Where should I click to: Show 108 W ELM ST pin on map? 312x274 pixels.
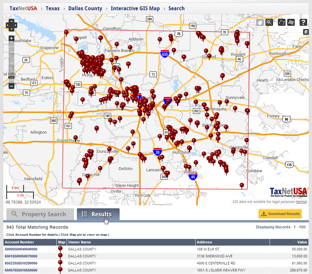coord(60,248)
